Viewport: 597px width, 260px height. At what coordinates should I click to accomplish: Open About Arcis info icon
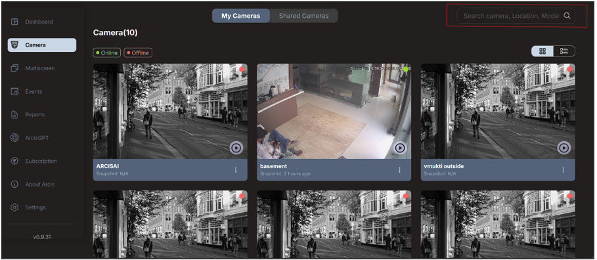(x=14, y=184)
